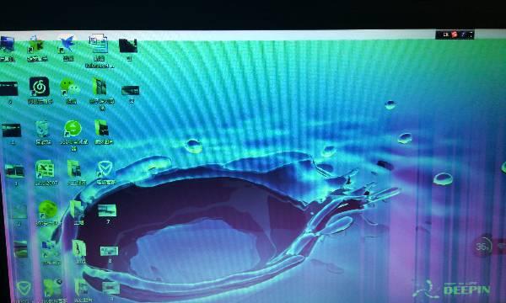
Task: Open the green folder beside Excel 2007
Action: (74, 168)
